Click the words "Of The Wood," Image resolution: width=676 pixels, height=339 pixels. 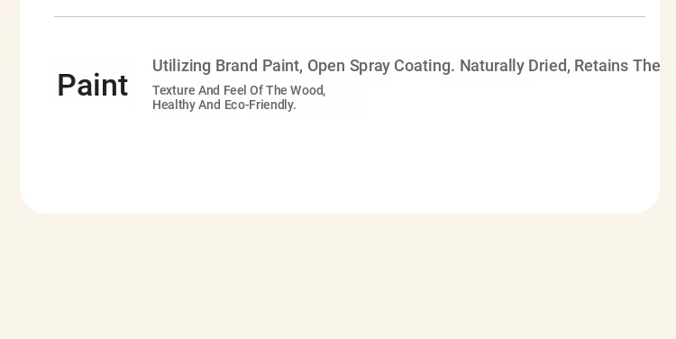[288, 90]
